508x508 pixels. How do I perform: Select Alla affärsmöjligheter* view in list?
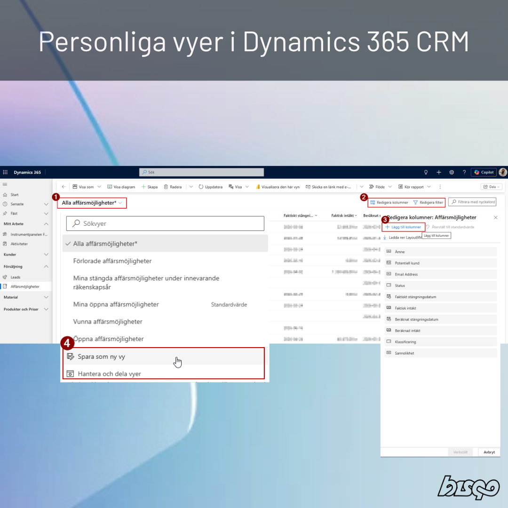(165, 244)
